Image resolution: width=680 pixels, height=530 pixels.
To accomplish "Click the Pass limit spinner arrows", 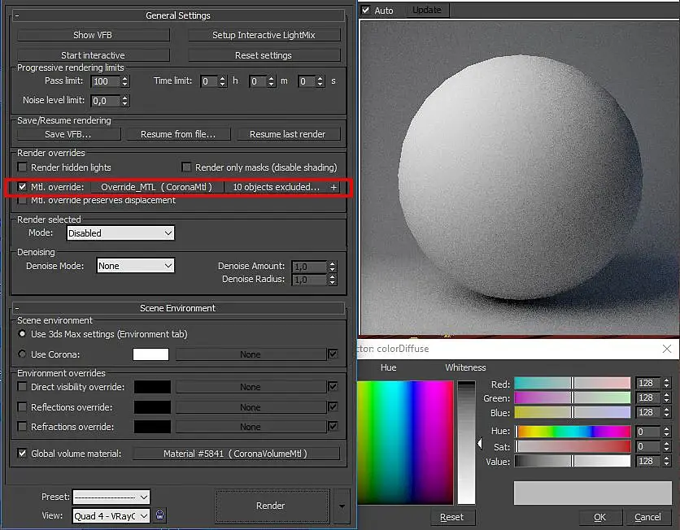I will 124,81.
